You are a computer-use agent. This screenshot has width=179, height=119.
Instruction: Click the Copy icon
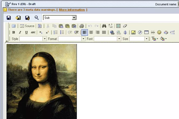pos(54,26)
